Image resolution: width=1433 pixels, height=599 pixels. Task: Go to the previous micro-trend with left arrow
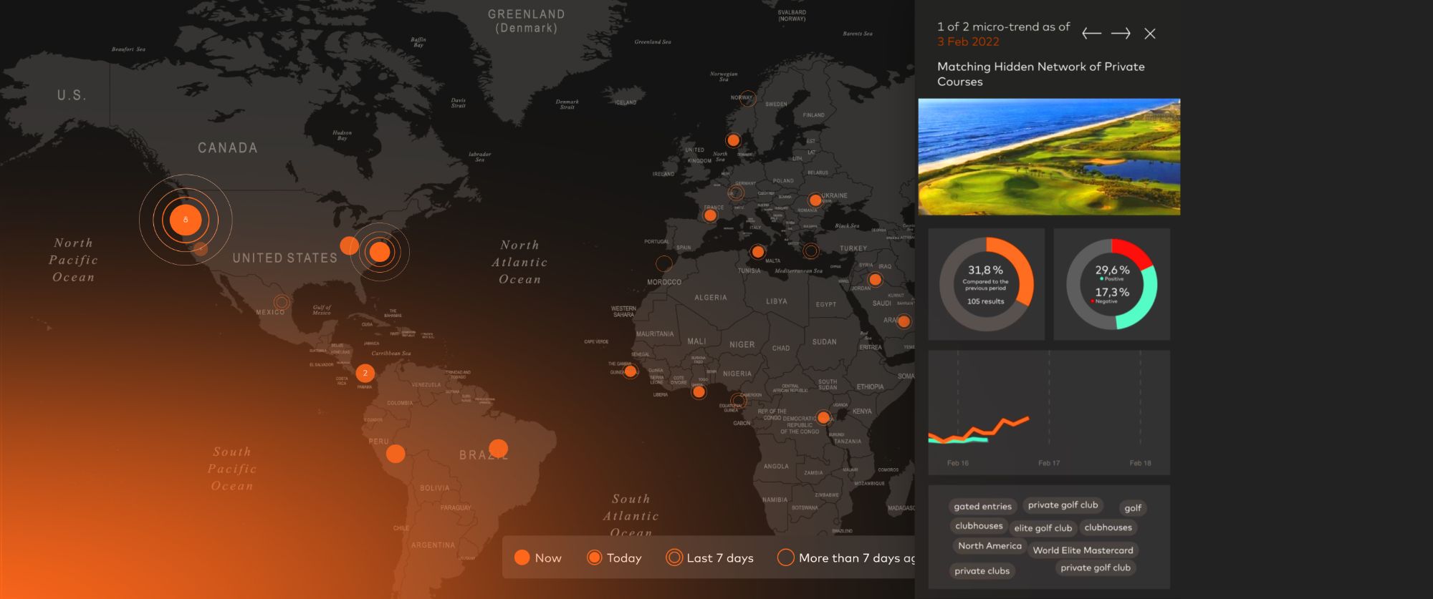[x=1091, y=34]
